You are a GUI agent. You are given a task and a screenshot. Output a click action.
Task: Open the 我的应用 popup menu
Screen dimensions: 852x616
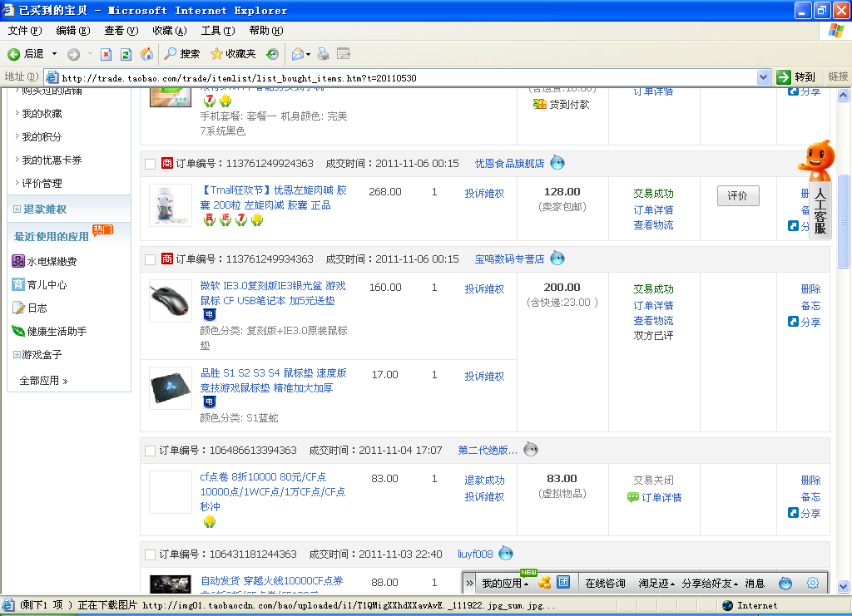click(505, 584)
